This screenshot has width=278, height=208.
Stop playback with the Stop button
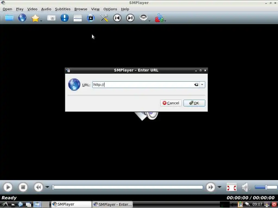pos(23,187)
